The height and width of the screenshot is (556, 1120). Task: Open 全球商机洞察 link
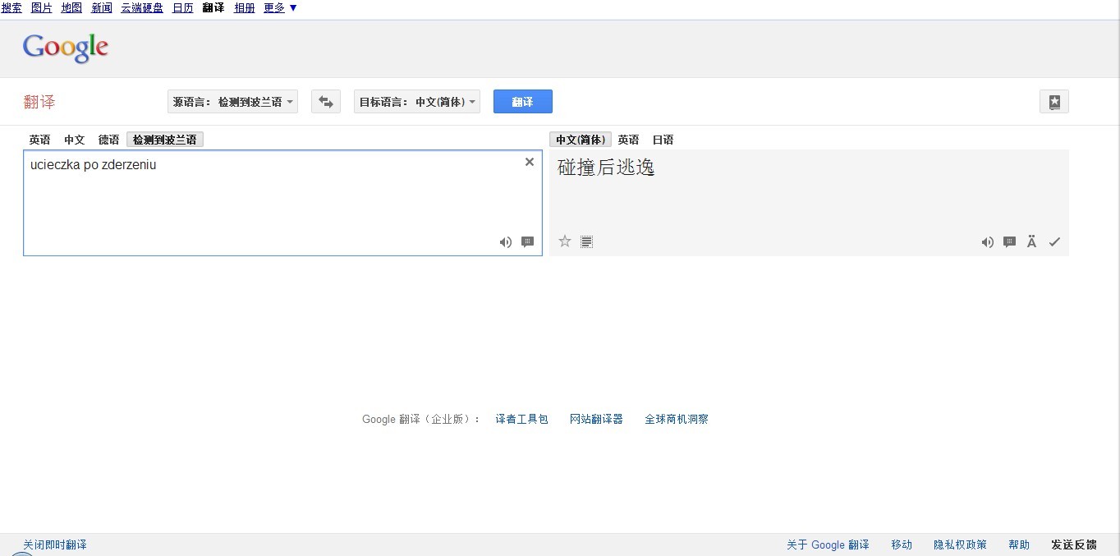[x=677, y=419]
